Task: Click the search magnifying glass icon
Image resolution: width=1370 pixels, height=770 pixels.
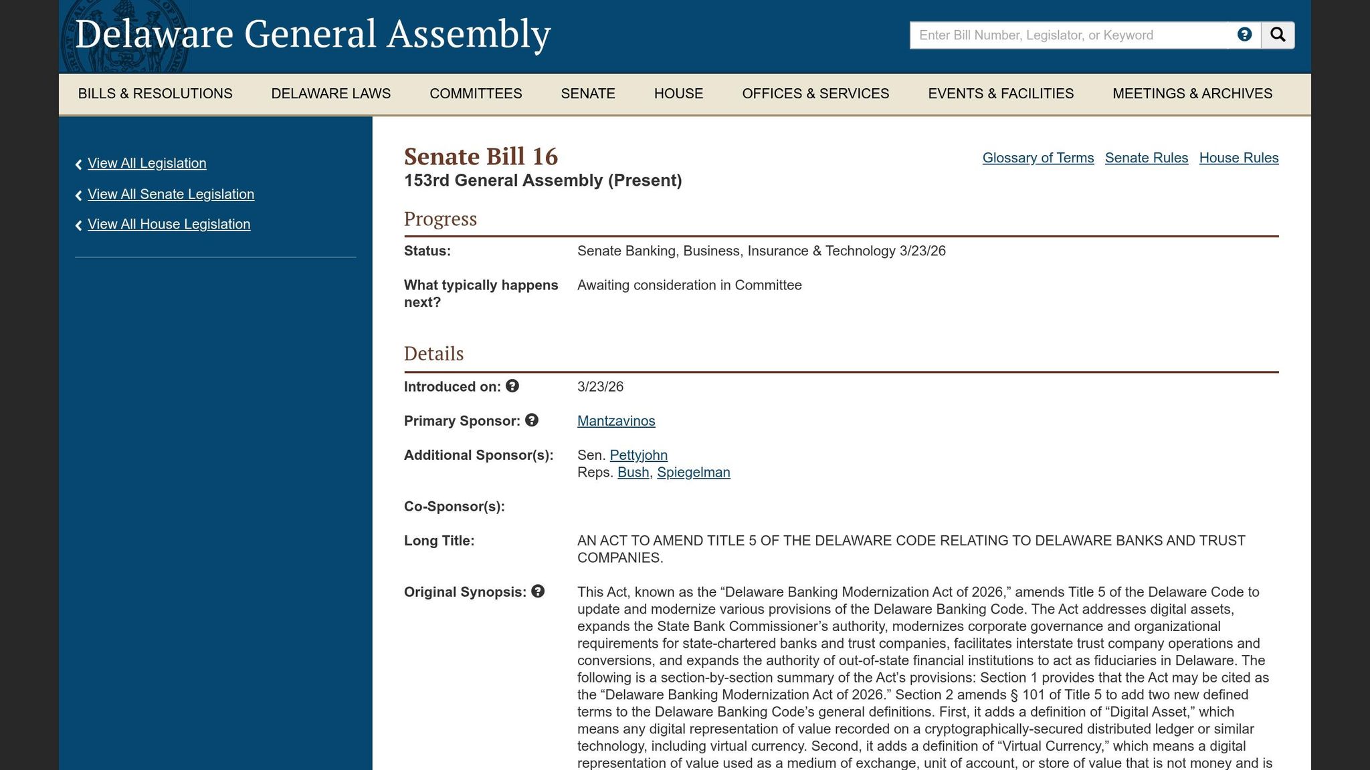Action: click(1278, 34)
